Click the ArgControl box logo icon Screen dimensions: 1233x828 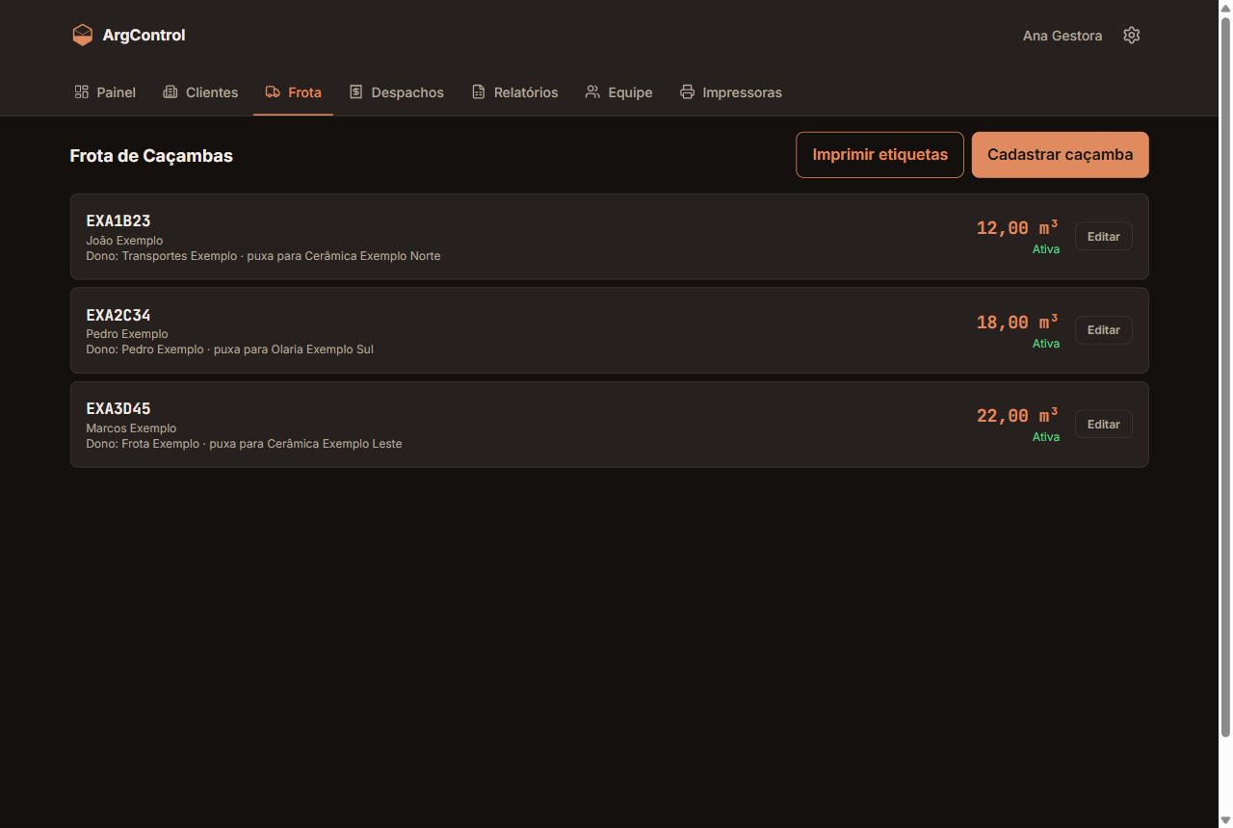tap(83, 36)
